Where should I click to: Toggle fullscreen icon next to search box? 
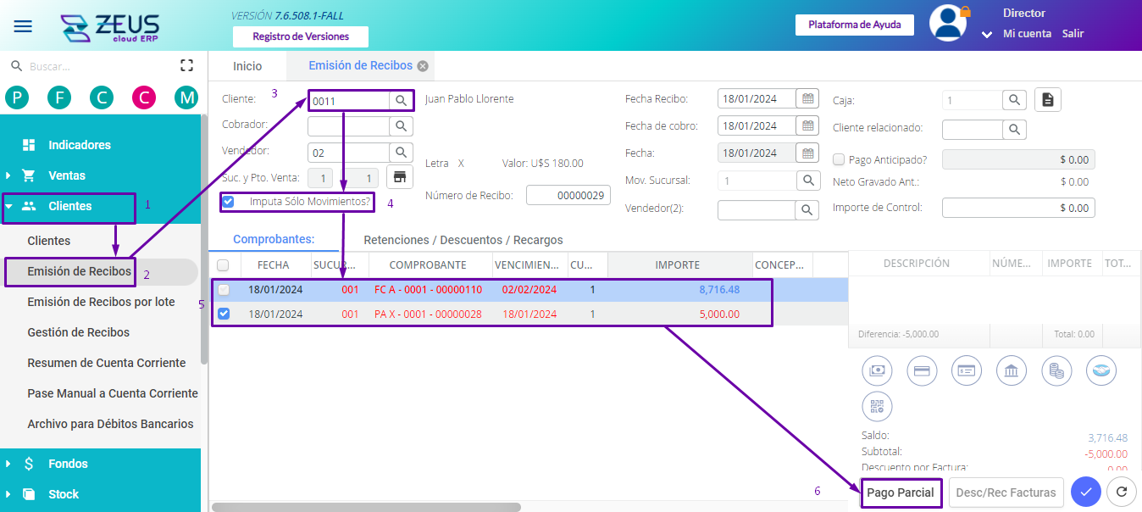(187, 65)
